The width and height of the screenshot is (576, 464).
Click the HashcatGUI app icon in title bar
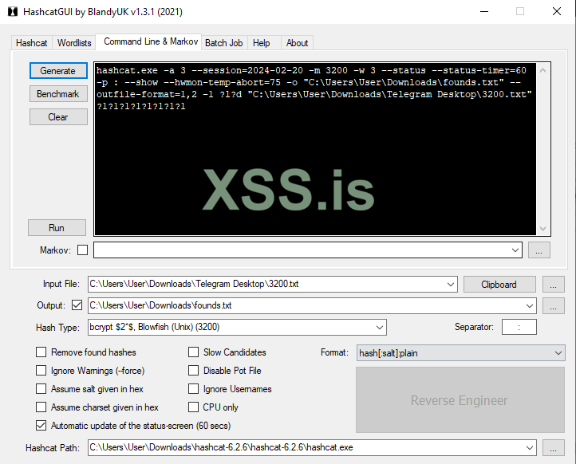click(13, 12)
